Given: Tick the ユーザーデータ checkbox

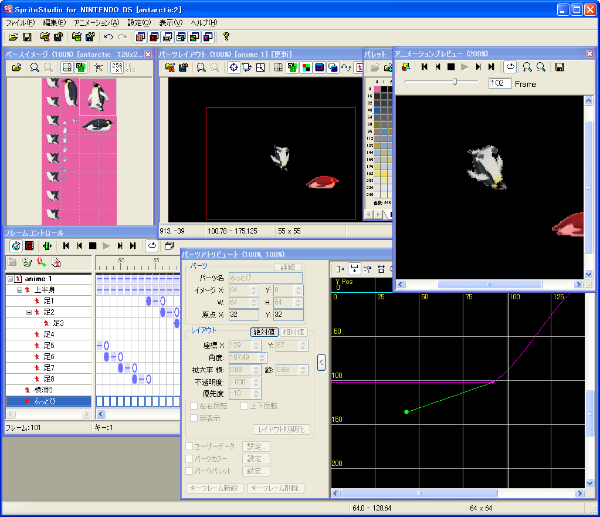Looking at the screenshot, I should [x=189, y=447].
